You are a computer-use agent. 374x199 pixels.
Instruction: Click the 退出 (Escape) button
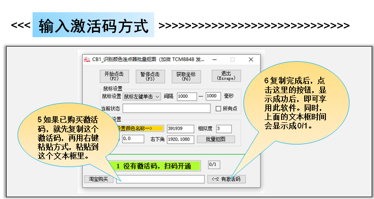click(x=226, y=76)
